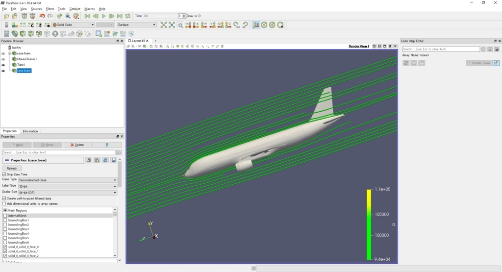Open properties help question button
The width and height of the screenshot is (502, 272).
pyautogui.click(x=107, y=145)
